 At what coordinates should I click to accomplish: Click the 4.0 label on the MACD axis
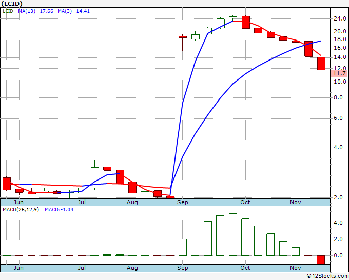338,223
